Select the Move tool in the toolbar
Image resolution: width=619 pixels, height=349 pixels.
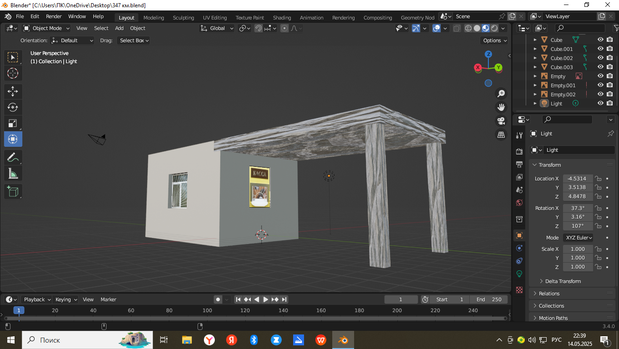13,91
